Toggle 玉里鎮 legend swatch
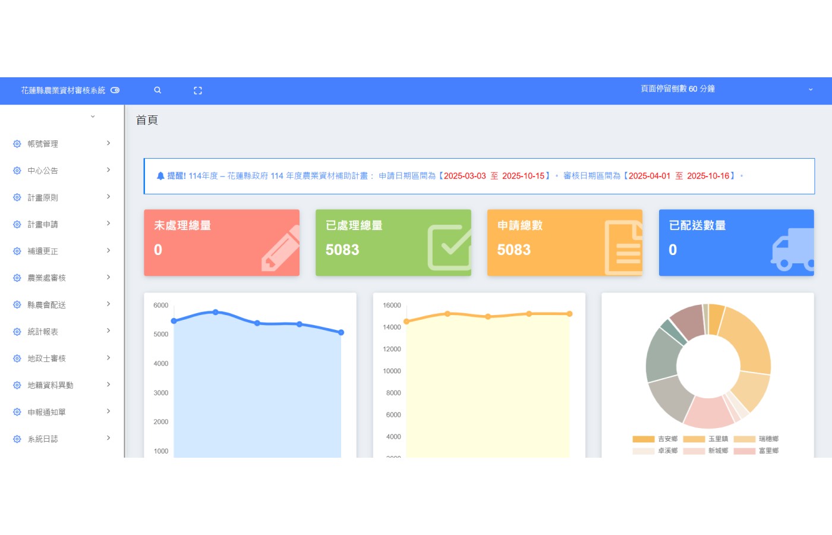 click(x=694, y=439)
